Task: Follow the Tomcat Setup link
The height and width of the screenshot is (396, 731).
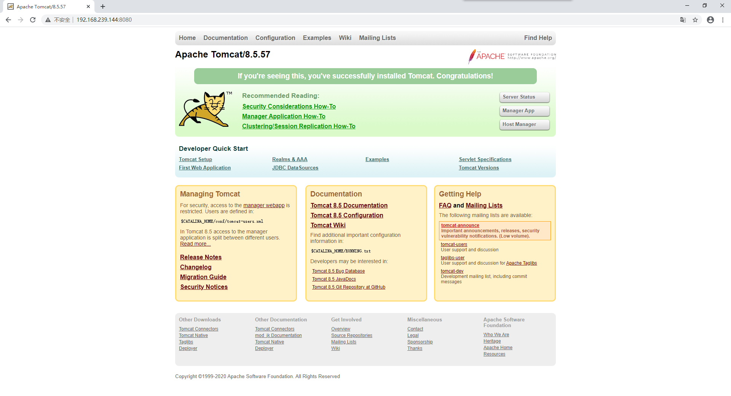Action: [195, 160]
